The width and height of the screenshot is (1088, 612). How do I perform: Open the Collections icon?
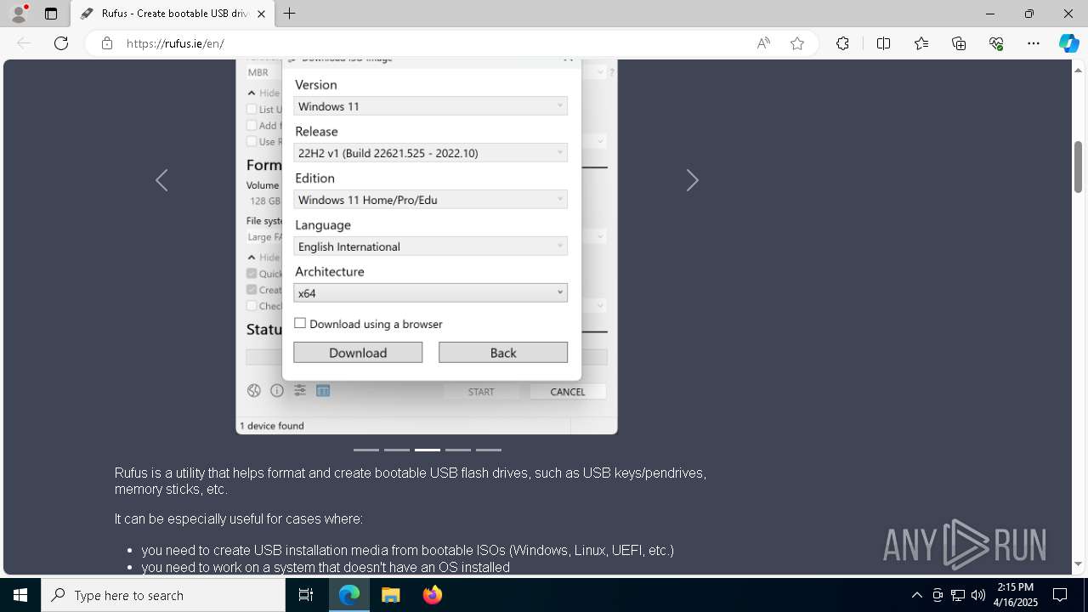[x=959, y=43]
